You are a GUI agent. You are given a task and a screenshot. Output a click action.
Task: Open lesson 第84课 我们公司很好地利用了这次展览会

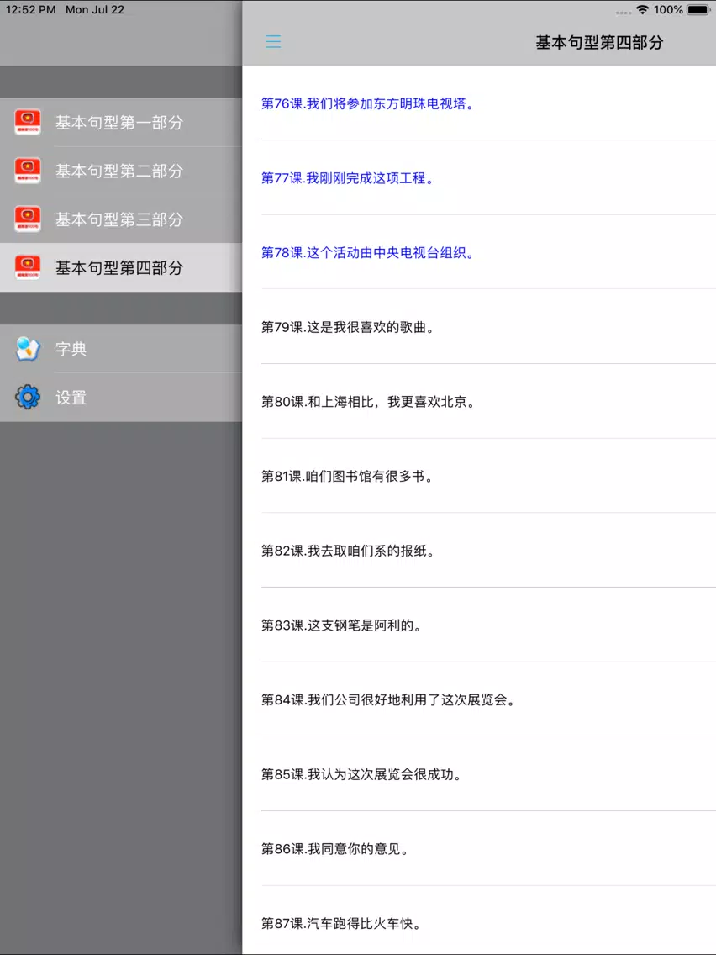tap(479, 699)
